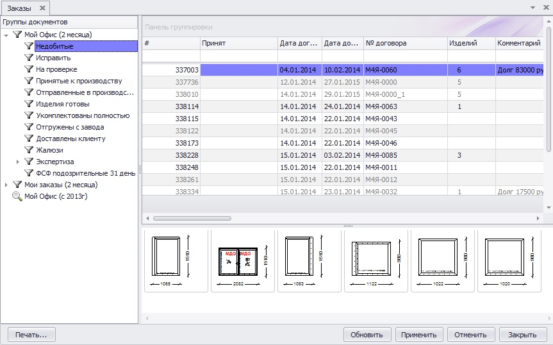This screenshot has height=345, width=553.
Task: Click the filter icon beside Экспертиза
Action: [29, 162]
